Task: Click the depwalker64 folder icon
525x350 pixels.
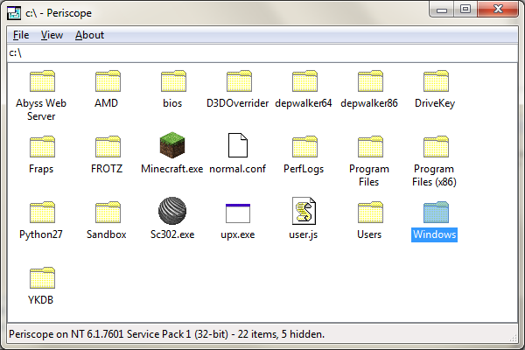Action: point(304,80)
